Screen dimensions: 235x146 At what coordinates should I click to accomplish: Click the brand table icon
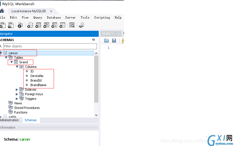point(16,62)
